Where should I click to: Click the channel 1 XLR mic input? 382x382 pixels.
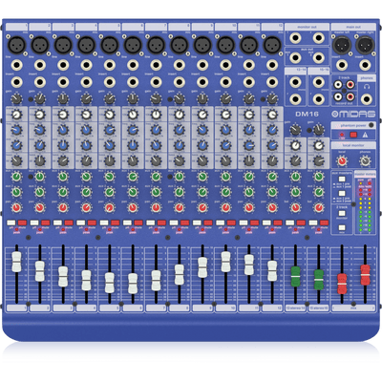(16, 45)
